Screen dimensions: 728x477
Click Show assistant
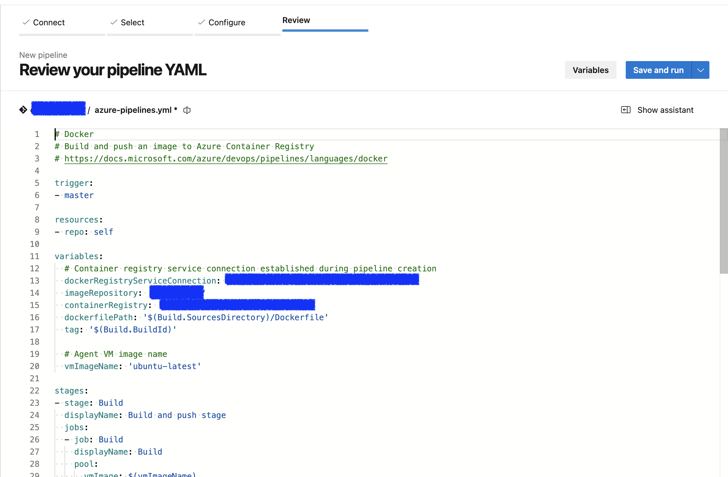[665, 110]
